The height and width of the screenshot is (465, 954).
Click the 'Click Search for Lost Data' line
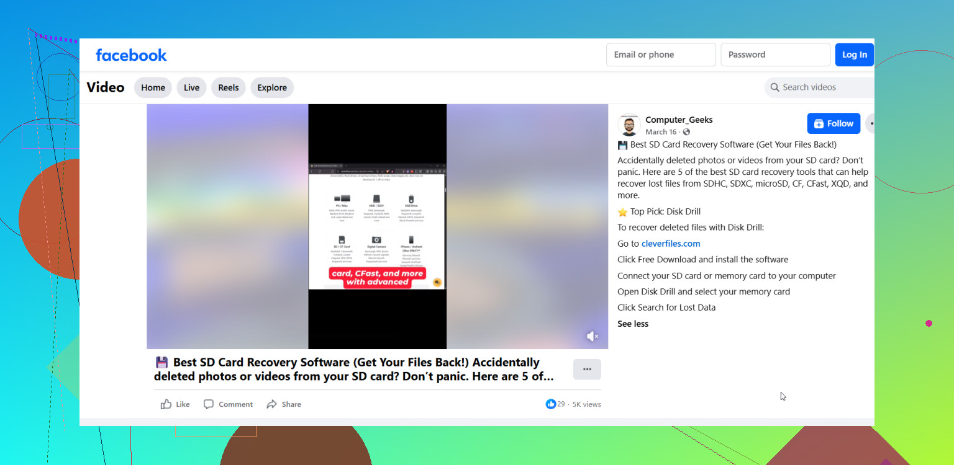[666, 308]
